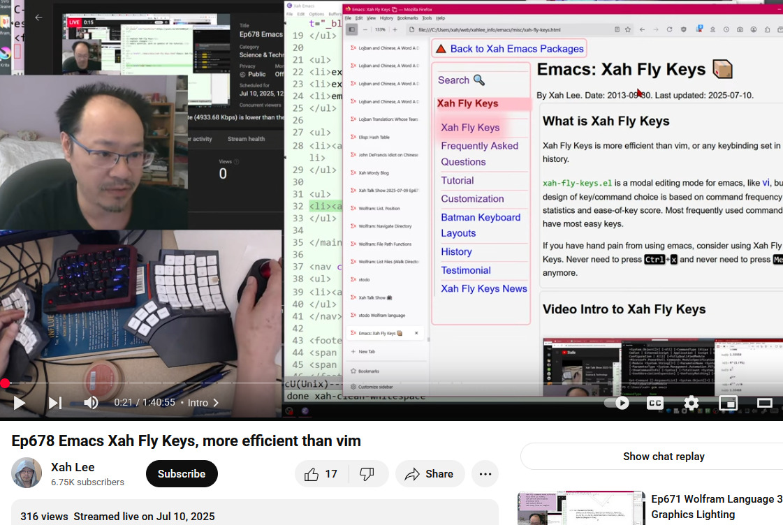
Task: Click the red scrubber on the progress bar
Action: pos(4,383)
